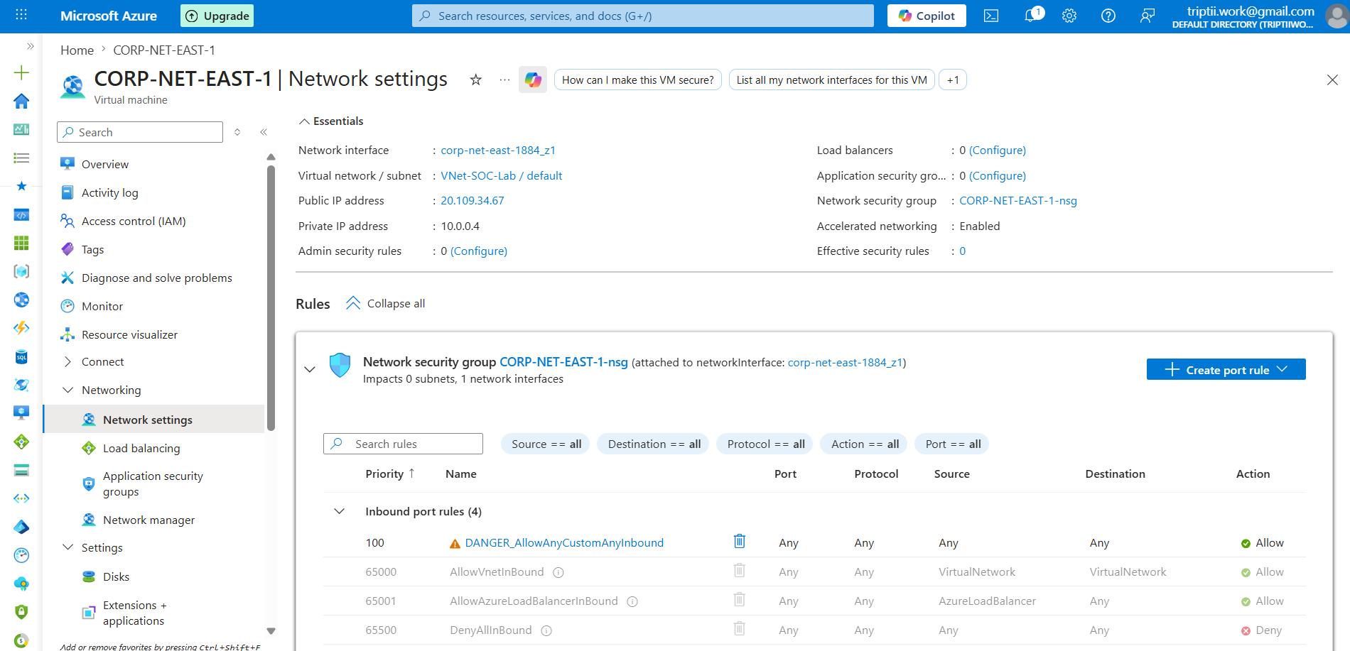The height and width of the screenshot is (651, 1350).
Task: Click the user account avatar
Action: [x=1336, y=16]
